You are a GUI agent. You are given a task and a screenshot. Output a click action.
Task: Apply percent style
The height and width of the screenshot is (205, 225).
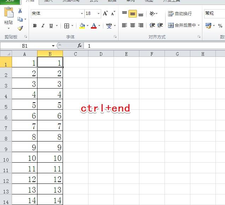click(x=220, y=26)
